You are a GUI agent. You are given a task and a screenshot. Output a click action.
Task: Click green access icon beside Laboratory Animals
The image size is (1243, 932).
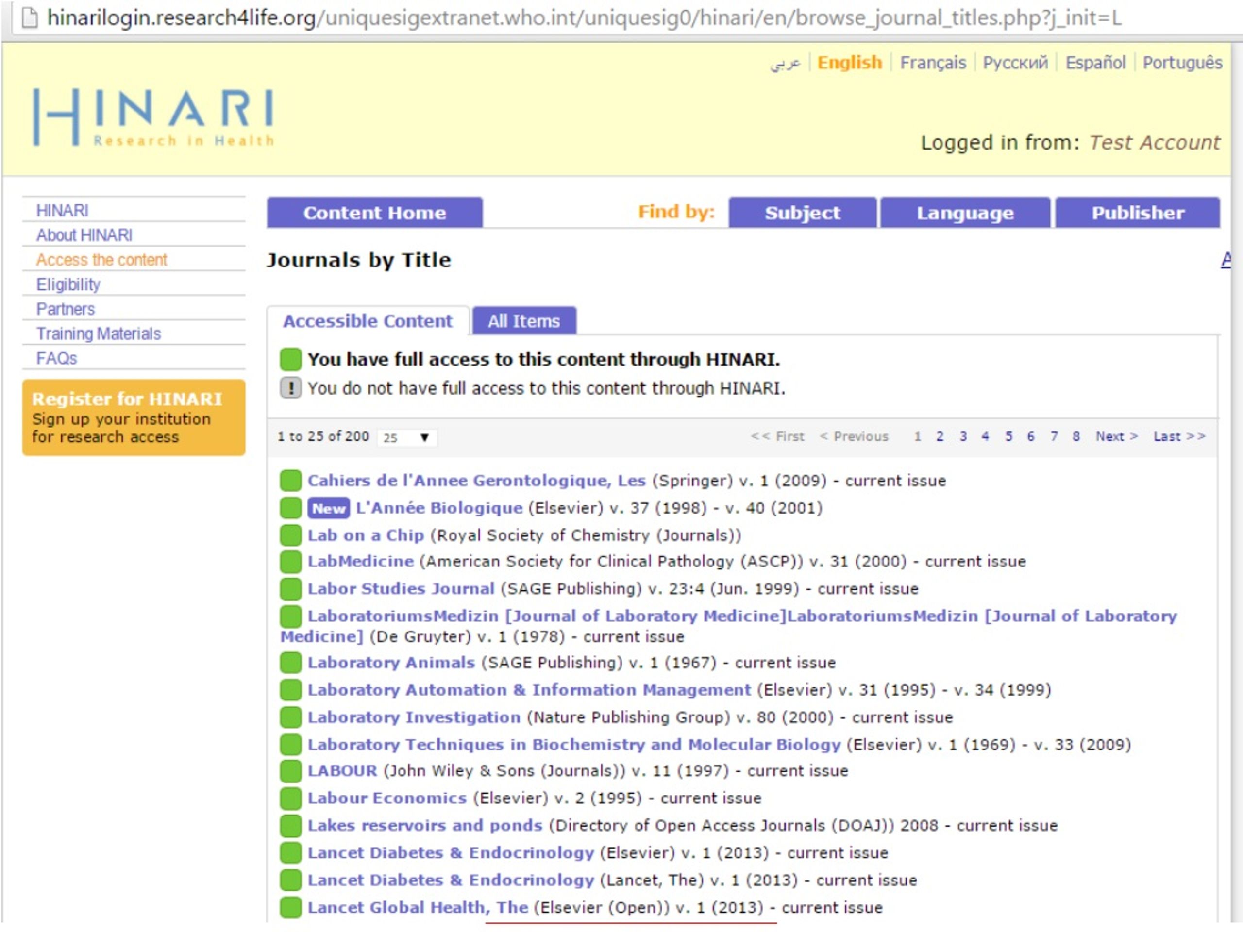pos(291,663)
